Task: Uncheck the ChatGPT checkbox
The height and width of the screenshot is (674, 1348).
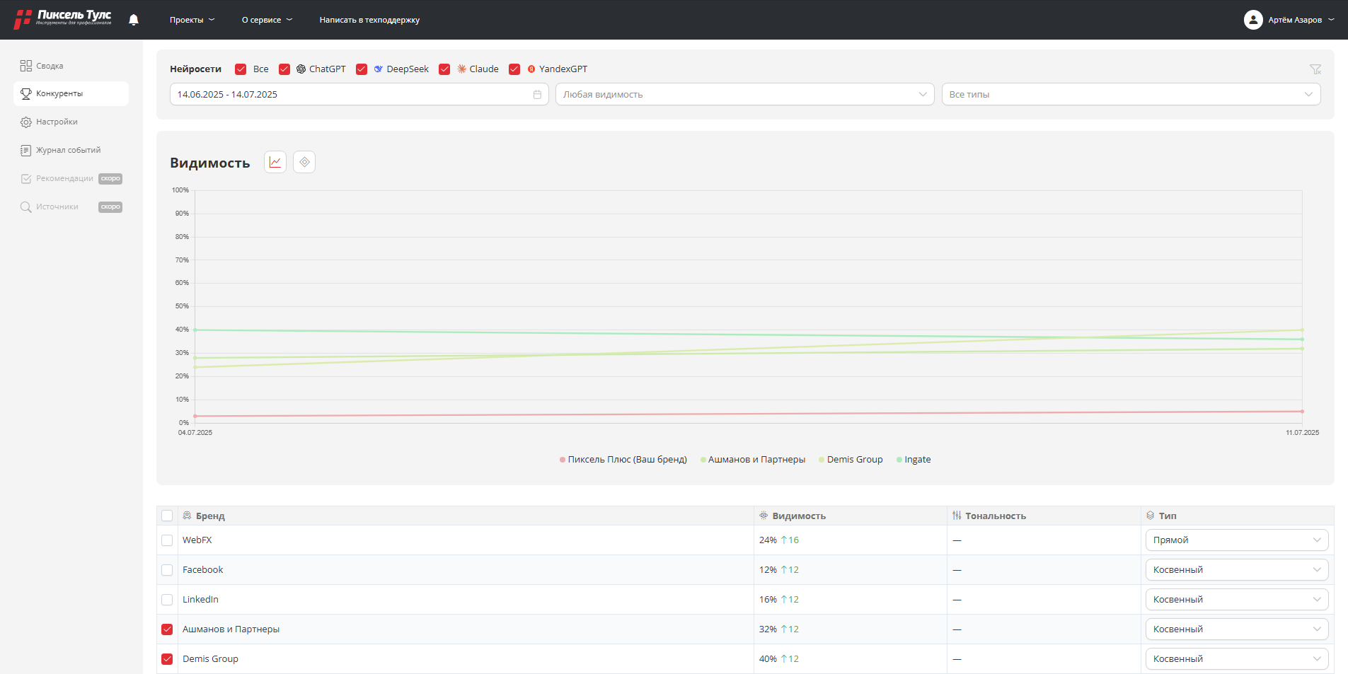Action: [284, 69]
